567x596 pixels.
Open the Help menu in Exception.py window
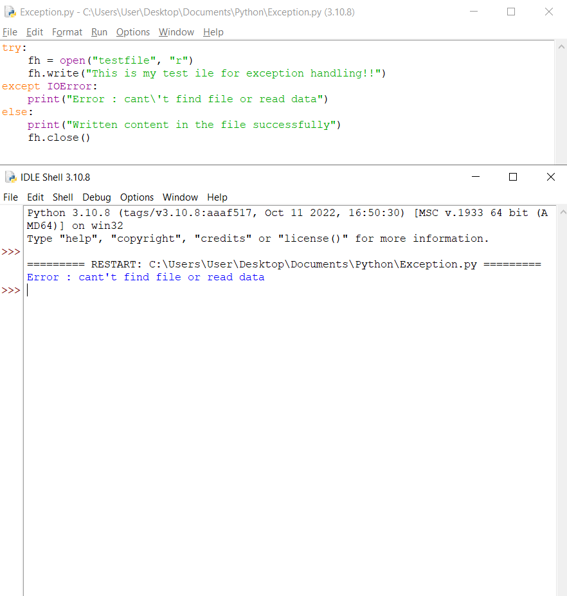[x=213, y=32]
